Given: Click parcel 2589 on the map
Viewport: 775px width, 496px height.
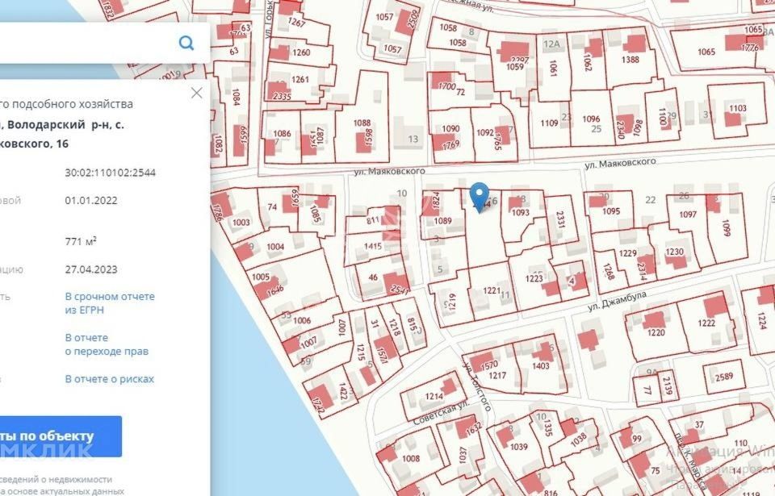Looking at the screenshot, I should click(724, 377).
